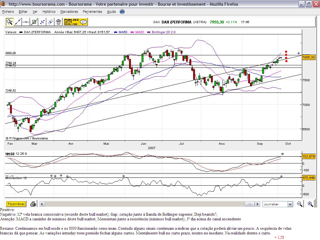320x240 pixels.
Task: Click the 102,9785 MACD value label
Action: [x=309, y=156]
